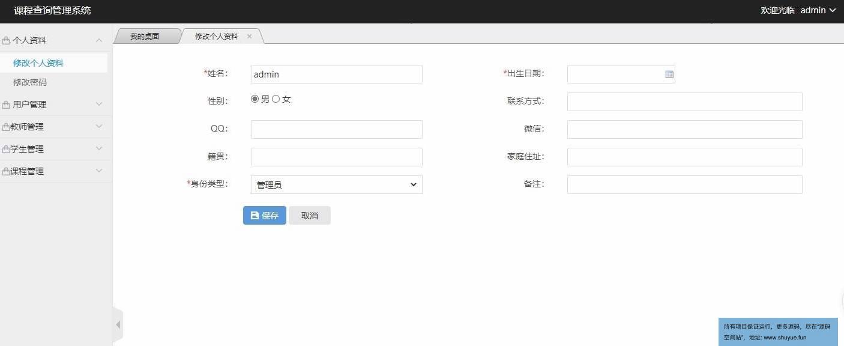Click the 联系方式 input field
Screen dimensions: 844x346
[684, 102]
